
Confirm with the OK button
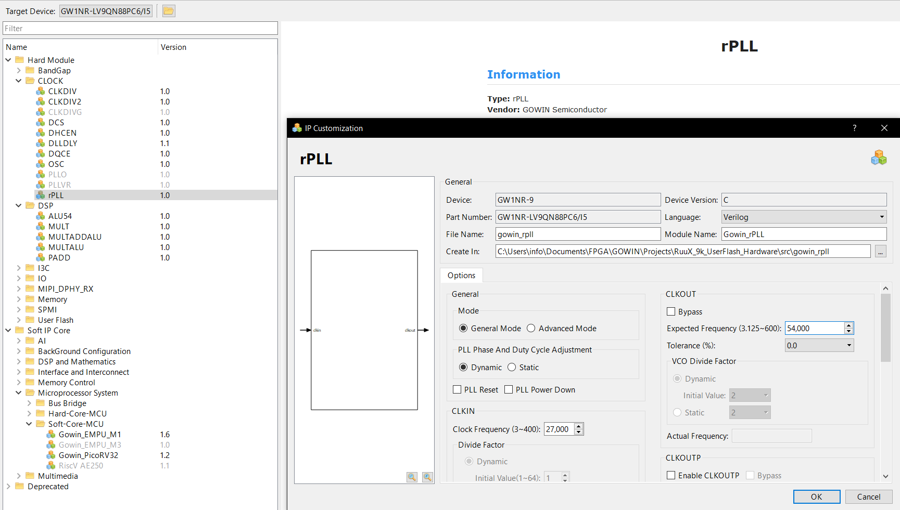pyautogui.click(x=817, y=496)
